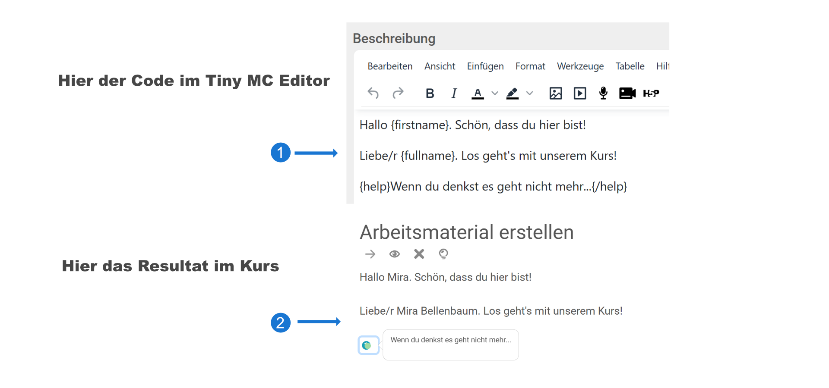Toggle bold formatting
The image size is (829, 388).
pyautogui.click(x=430, y=93)
